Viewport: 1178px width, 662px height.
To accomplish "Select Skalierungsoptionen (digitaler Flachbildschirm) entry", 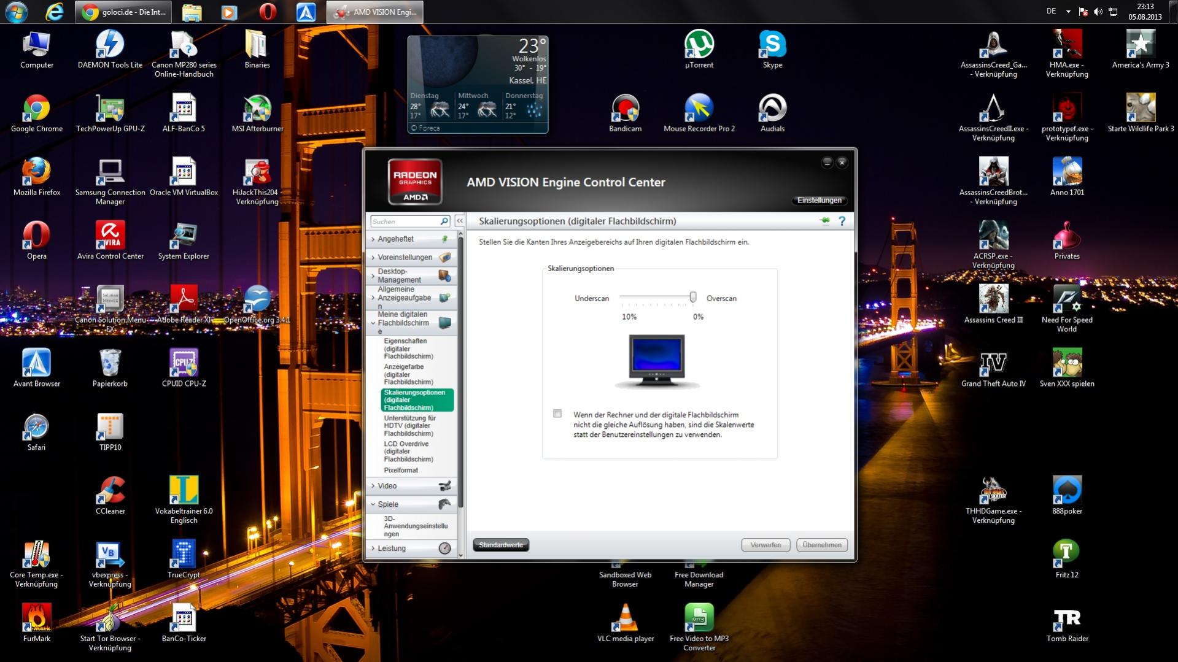I will [x=417, y=400].
